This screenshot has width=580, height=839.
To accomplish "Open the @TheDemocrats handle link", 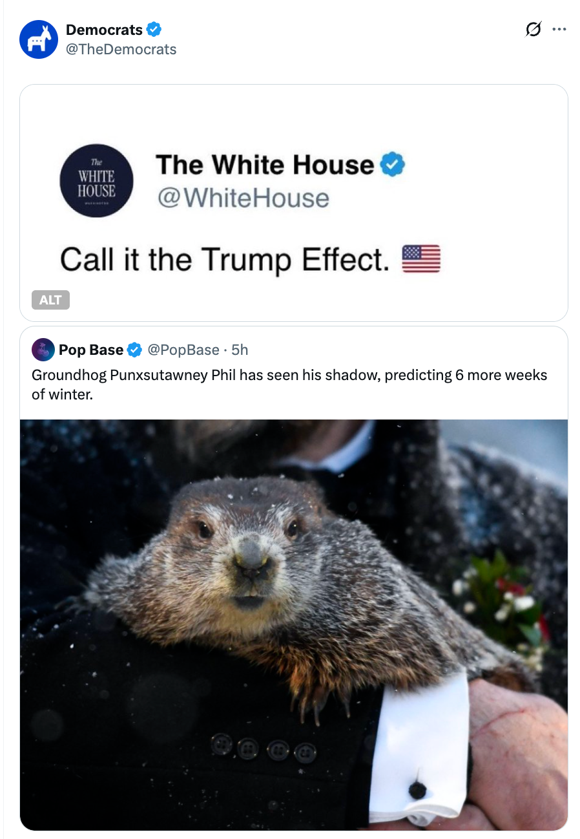I will coord(121,49).
